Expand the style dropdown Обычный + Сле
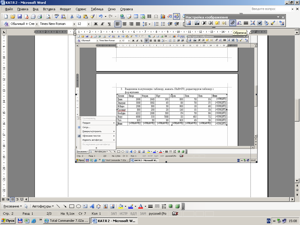Image resolution: width=300 pixels, height=225 pixels. coord(37,24)
